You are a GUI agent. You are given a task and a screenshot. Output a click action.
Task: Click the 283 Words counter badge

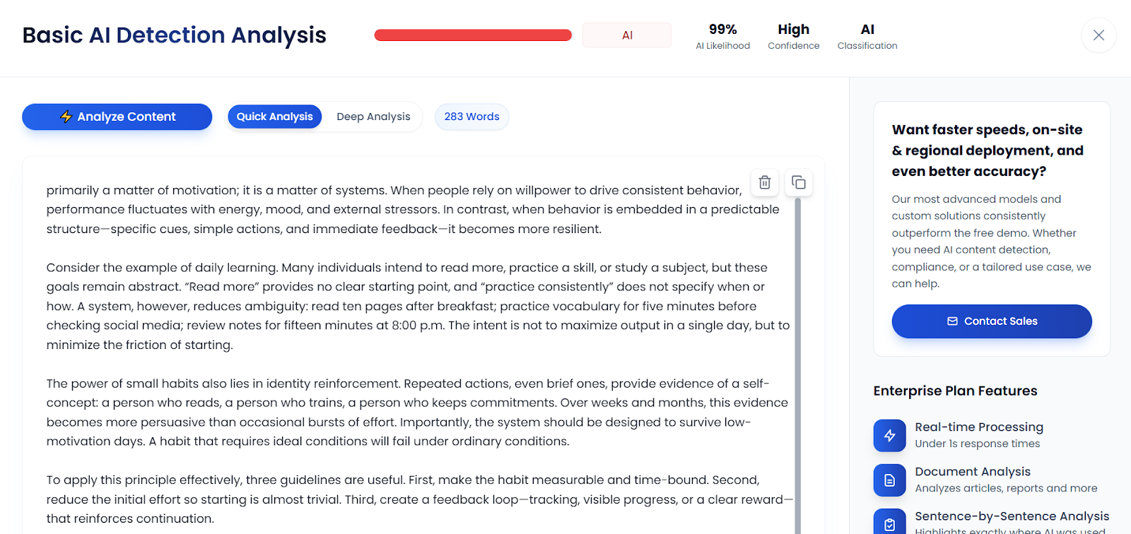click(471, 117)
